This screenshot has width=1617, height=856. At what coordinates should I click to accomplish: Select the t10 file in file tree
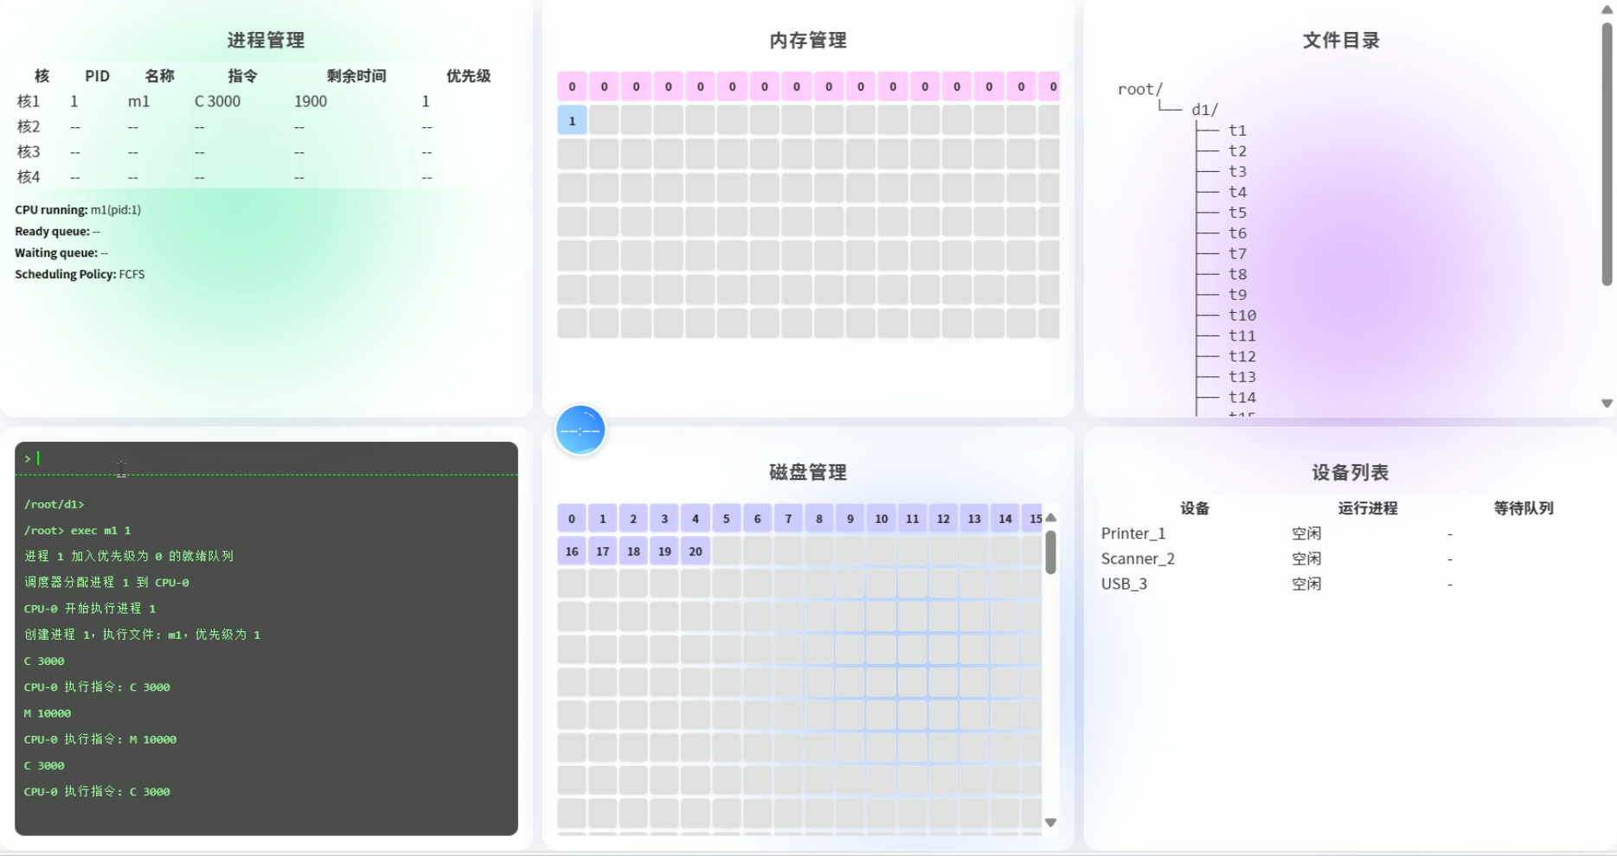(x=1242, y=316)
